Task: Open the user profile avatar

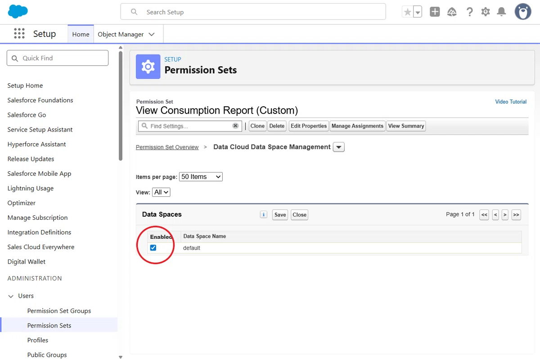Action: (523, 12)
